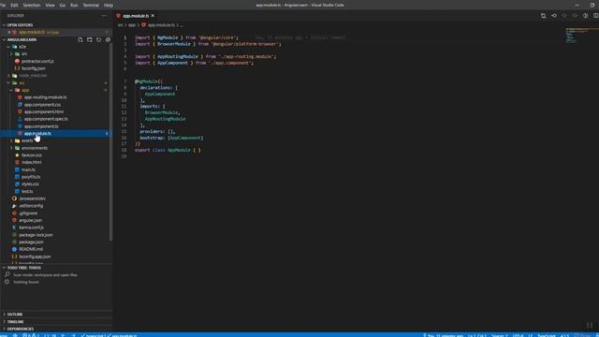Close the app.module.ts editor tab
This screenshot has width=599, height=337.
pyautogui.click(x=153, y=16)
